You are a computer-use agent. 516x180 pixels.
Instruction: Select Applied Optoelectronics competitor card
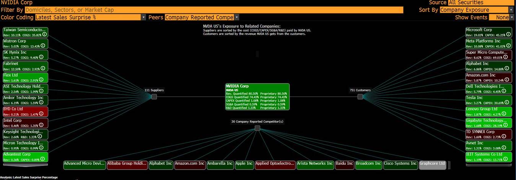(x=275, y=165)
